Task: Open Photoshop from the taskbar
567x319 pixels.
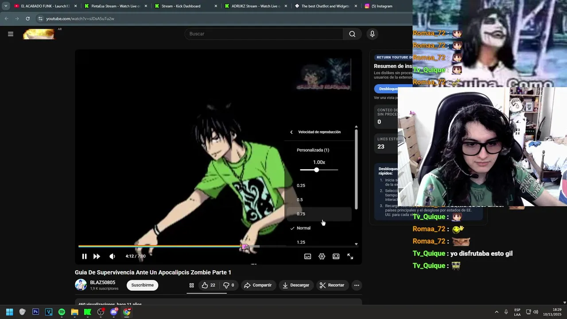Action: 35,312
